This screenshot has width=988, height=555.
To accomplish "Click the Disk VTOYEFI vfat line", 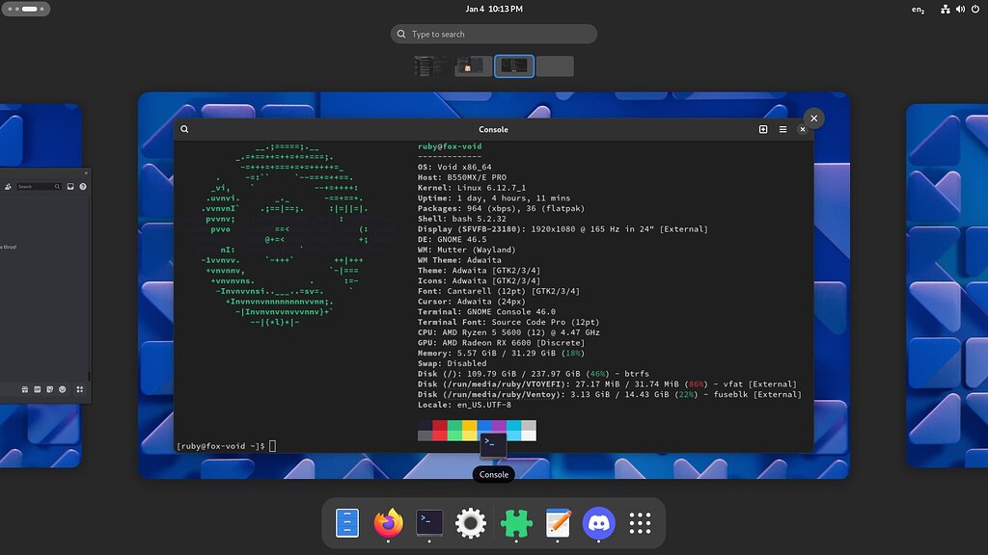I will (607, 383).
